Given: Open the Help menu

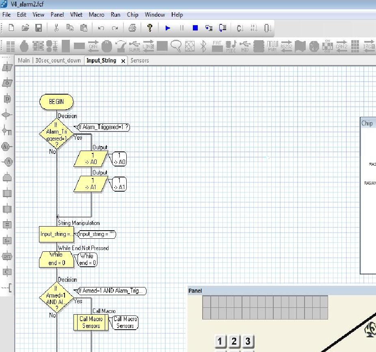Looking at the screenshot, I should (177, 15).
